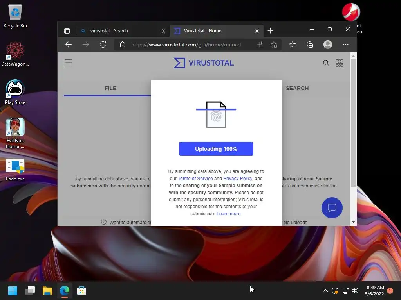Screen dimensions: 401x300
Task: Open the split screen icon in address bar
Action: (x=260, y=45)
